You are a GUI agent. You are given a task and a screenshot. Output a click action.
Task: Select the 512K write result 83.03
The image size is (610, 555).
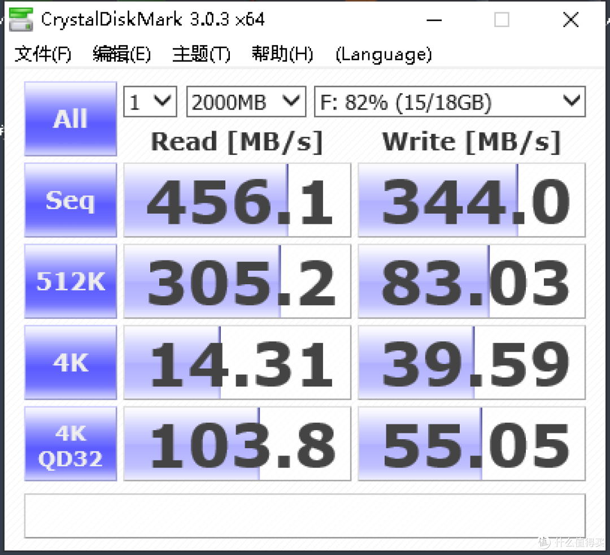click(x=472, y=281)
